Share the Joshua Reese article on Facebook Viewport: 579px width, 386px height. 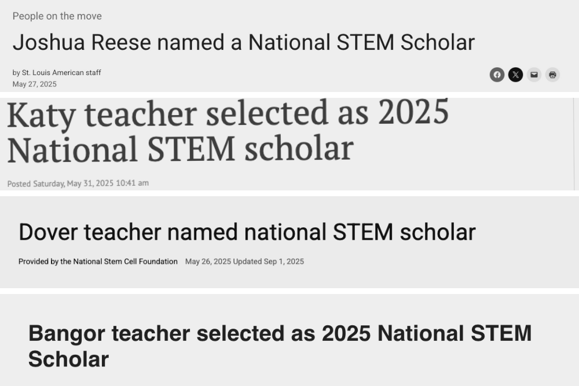click(497, 75)
